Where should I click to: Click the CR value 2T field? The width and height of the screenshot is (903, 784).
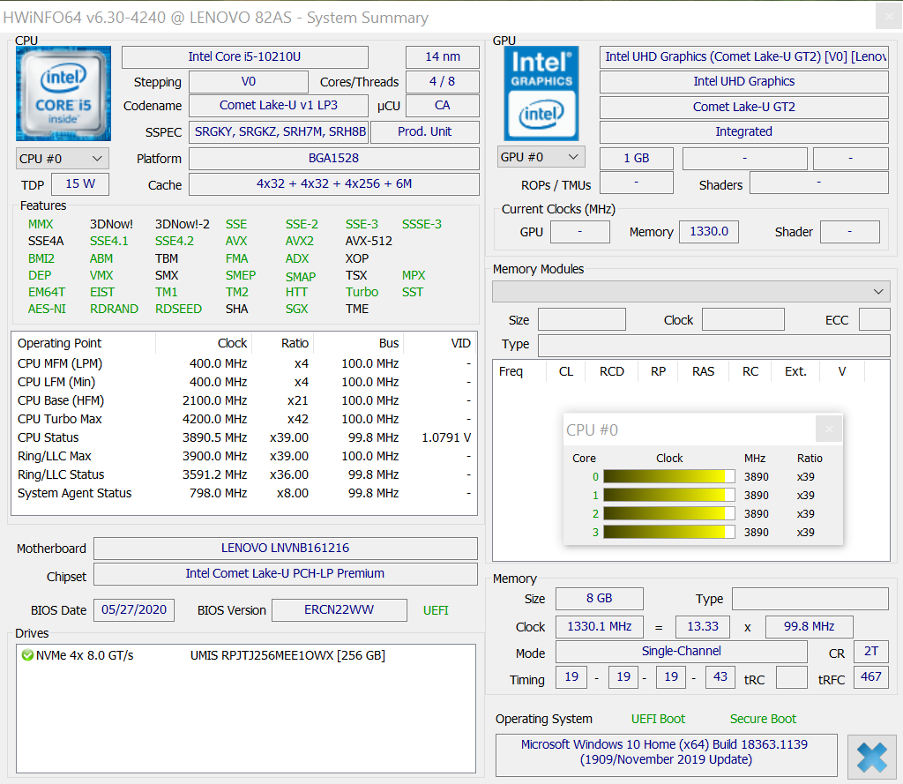point(870,652)
